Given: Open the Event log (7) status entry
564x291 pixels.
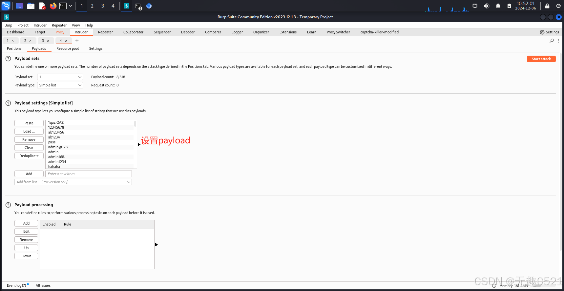Looking at the screenshot, I should (16, 285).
